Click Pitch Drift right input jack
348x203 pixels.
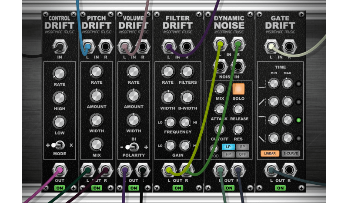pyautogui.click(x=105, y=47)
